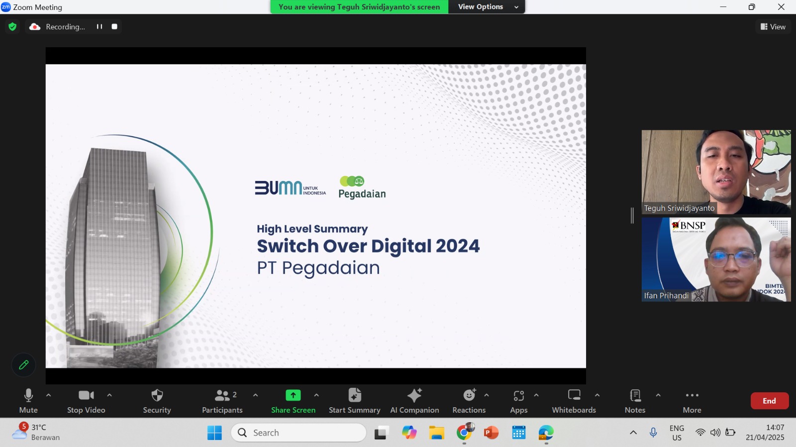Open View Options dropdown
The image size is (796, 447).
pyautogui.click(x=488, y=7)
